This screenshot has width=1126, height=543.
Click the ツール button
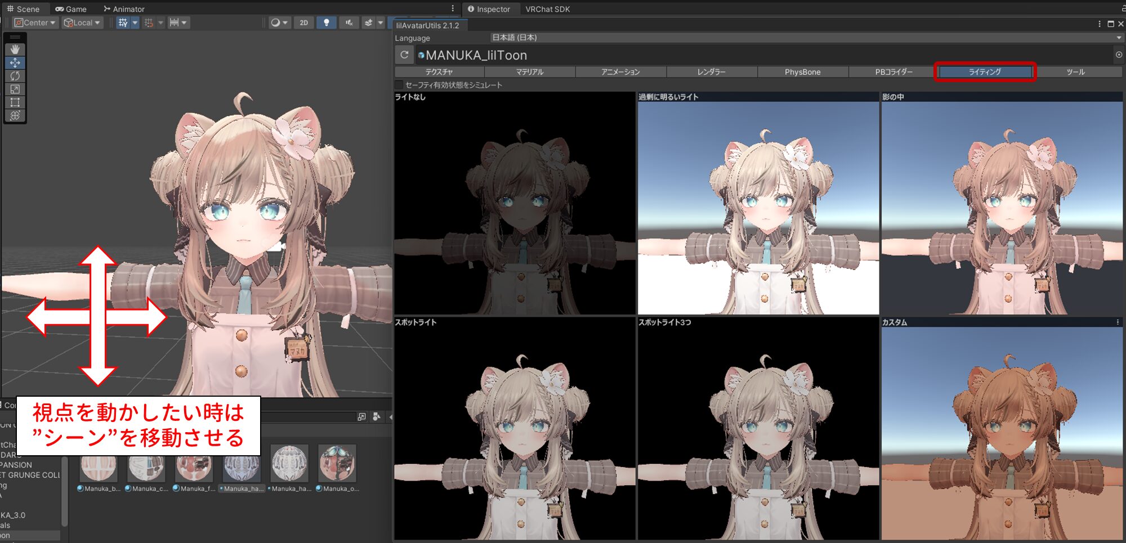coord(1075,72)
